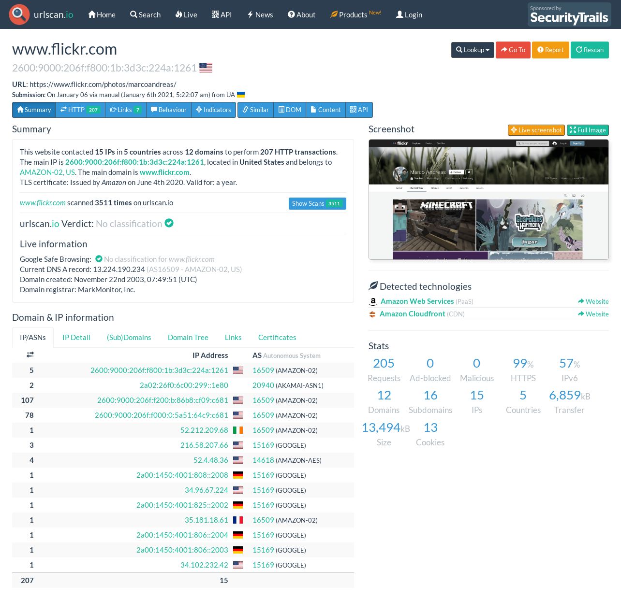Viewport: 621px width, 598px height.
Task: Open the News page
Action: [x=260, y=14]
